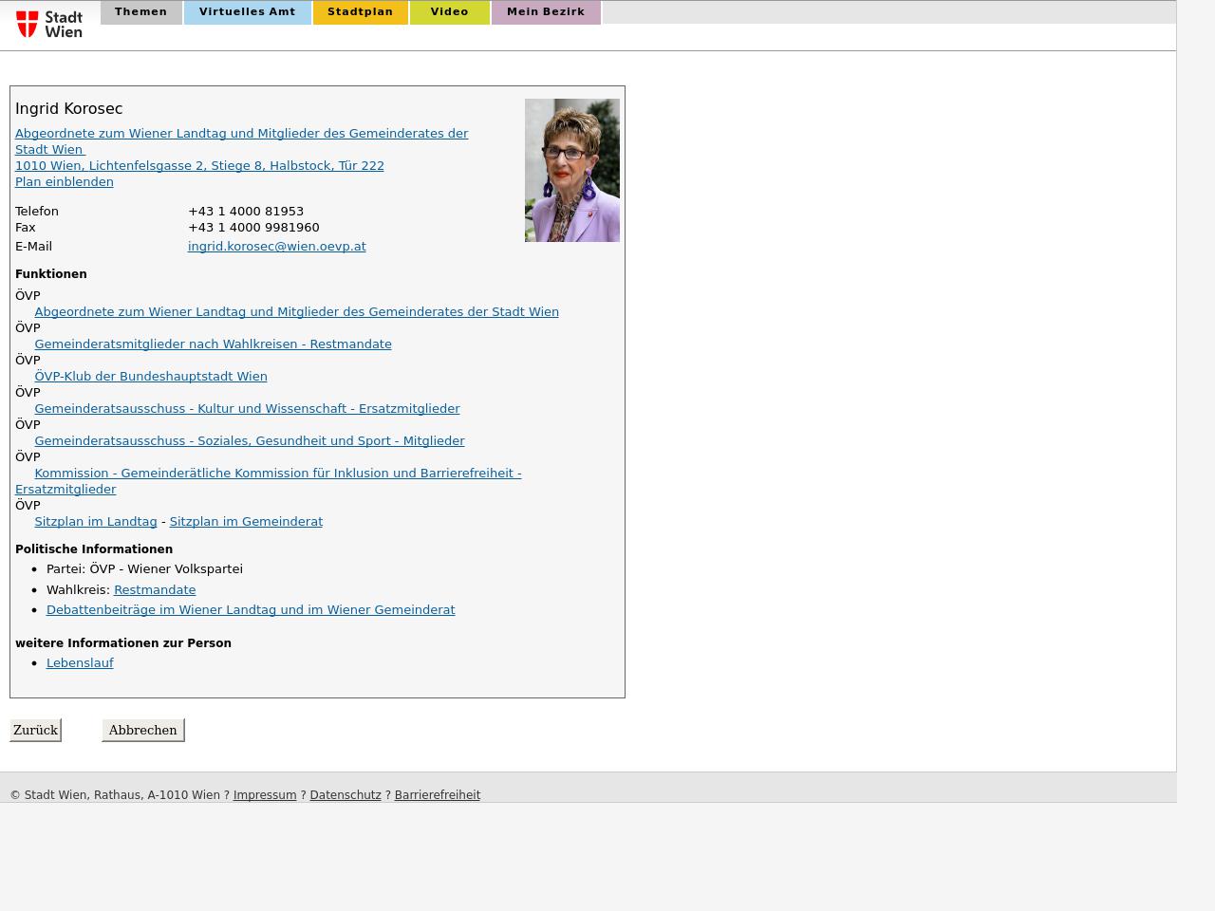Open the Themen tab
The image size is (1215, 911).
click(140, 12)
